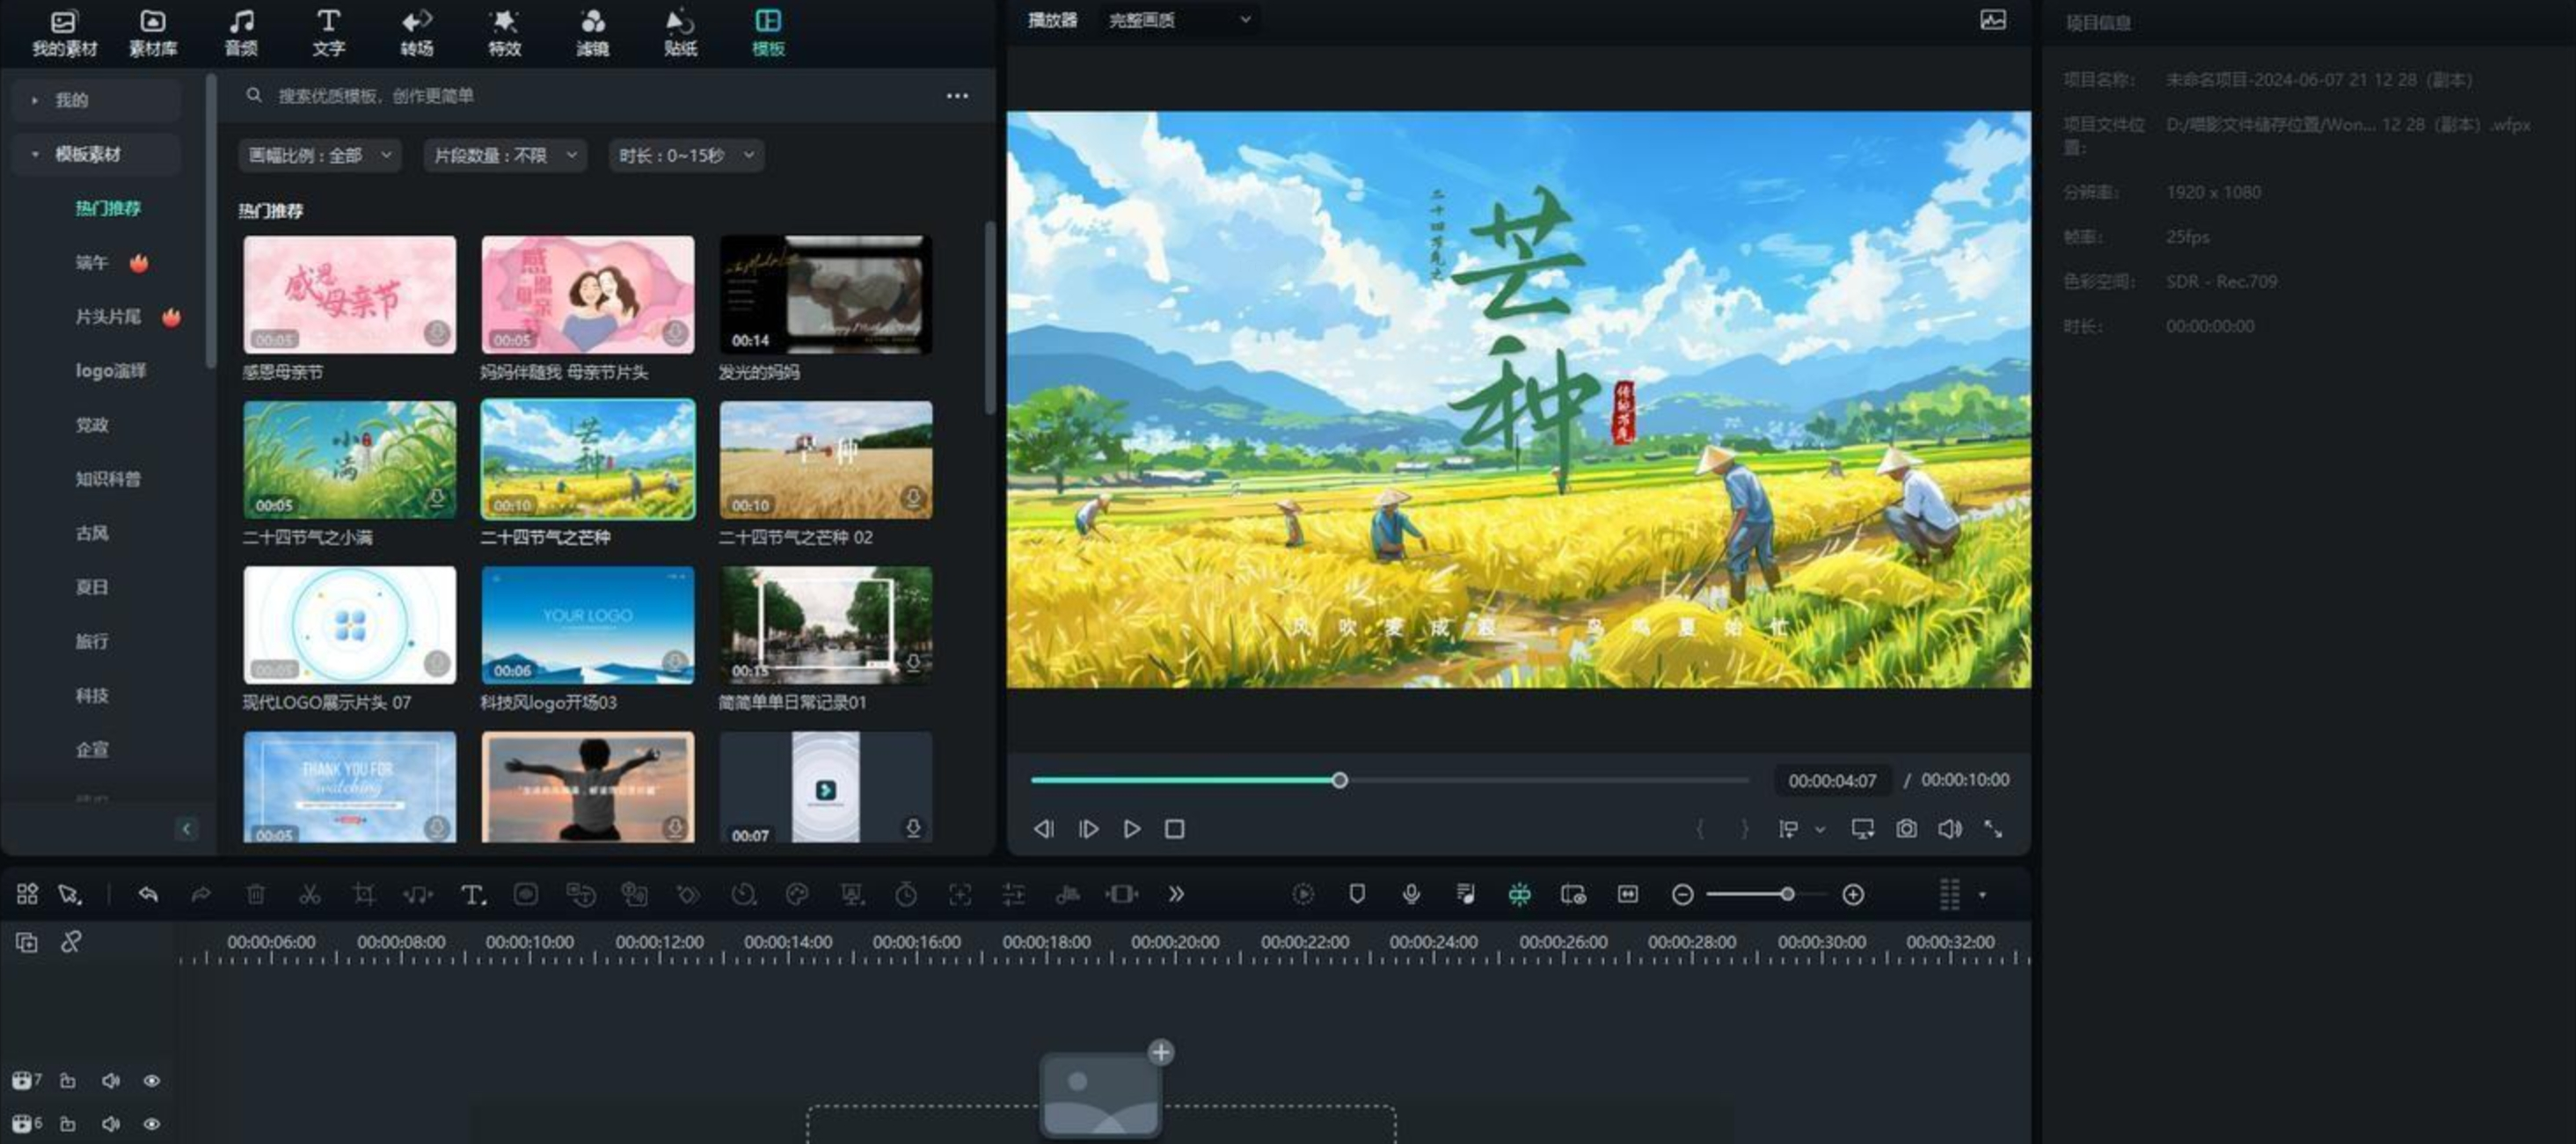
Task: Switch to the 转场 transitions tab
Action: click(x=416, y=32)
